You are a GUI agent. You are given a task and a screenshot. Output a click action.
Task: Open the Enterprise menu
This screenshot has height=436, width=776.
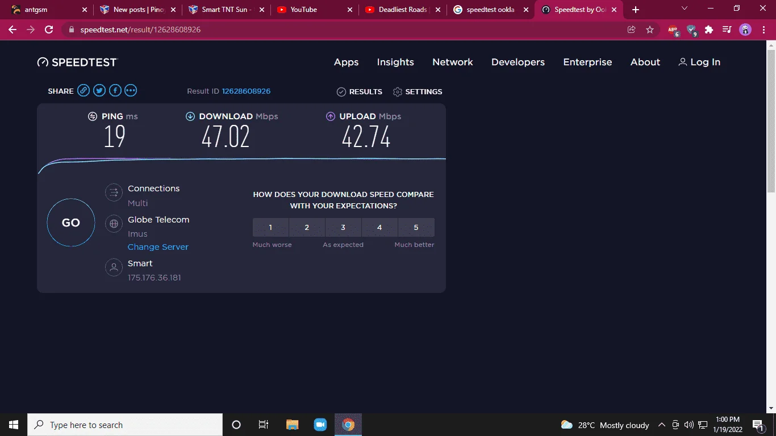(x=587, y=62)
